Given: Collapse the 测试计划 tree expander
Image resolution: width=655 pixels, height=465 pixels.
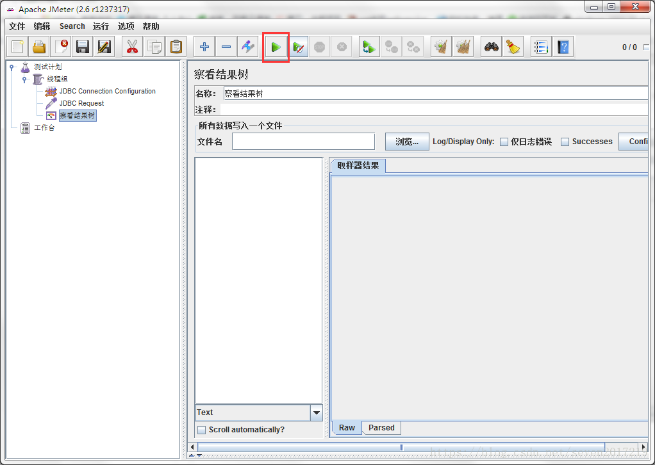Looking at the screenshot, I should coord(12,67).
